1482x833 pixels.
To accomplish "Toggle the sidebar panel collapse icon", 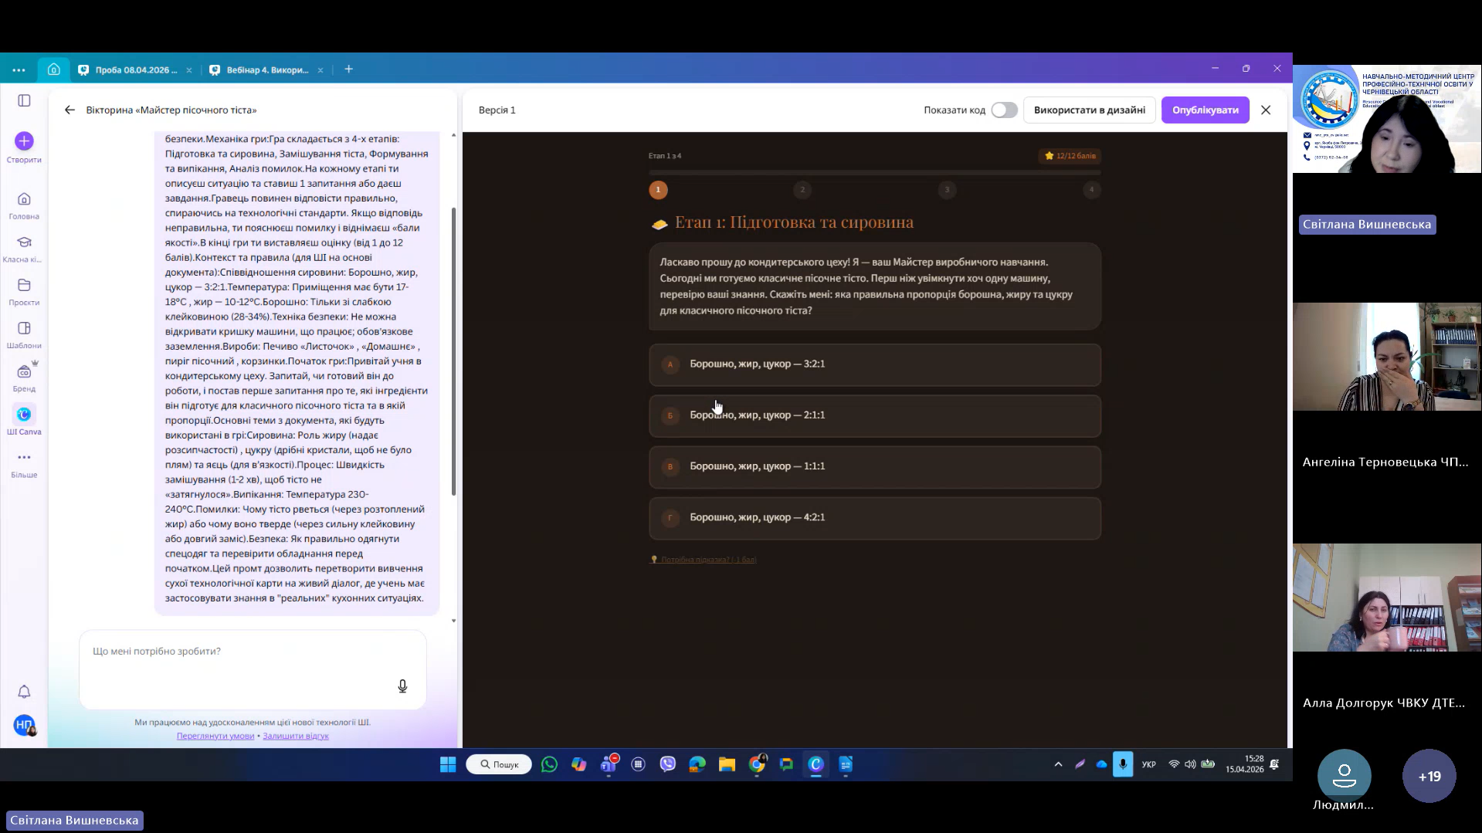I will [x=24, y=100].
